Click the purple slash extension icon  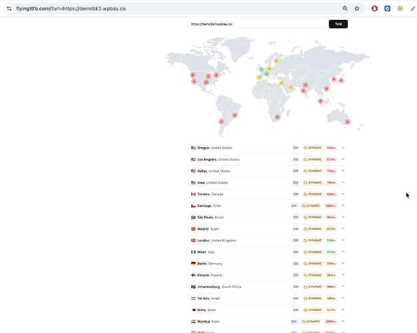tap(412, 9)
